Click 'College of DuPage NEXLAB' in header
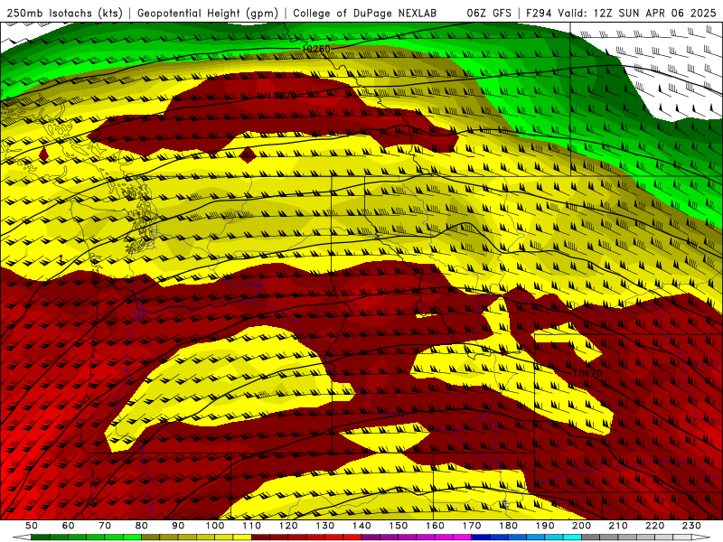The image size is (723, 542). click(x=365, y=13)
